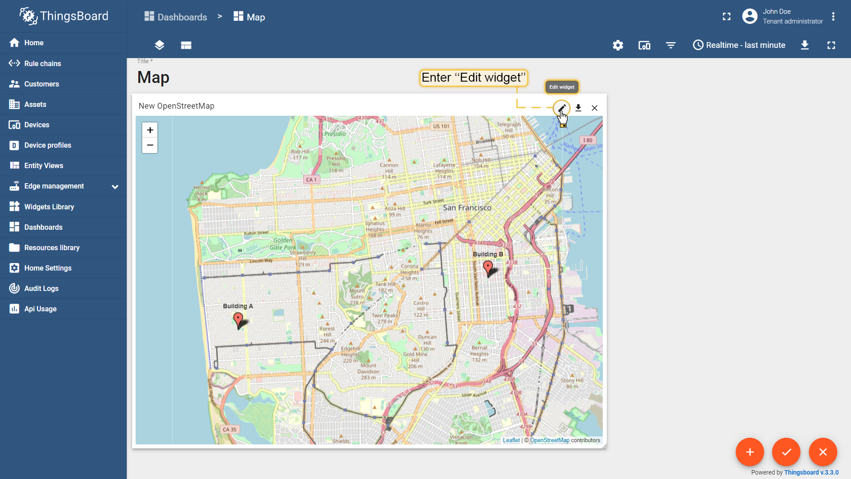The image size is (851, 479).
Task: Zoom in on the map
Action: (x=150, y=130)
